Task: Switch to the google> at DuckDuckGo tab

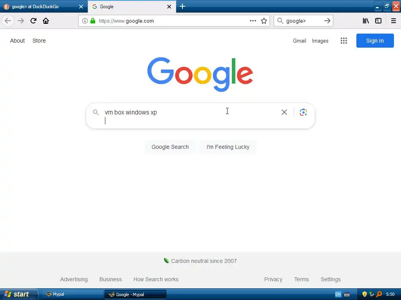Action: (43, 6)
